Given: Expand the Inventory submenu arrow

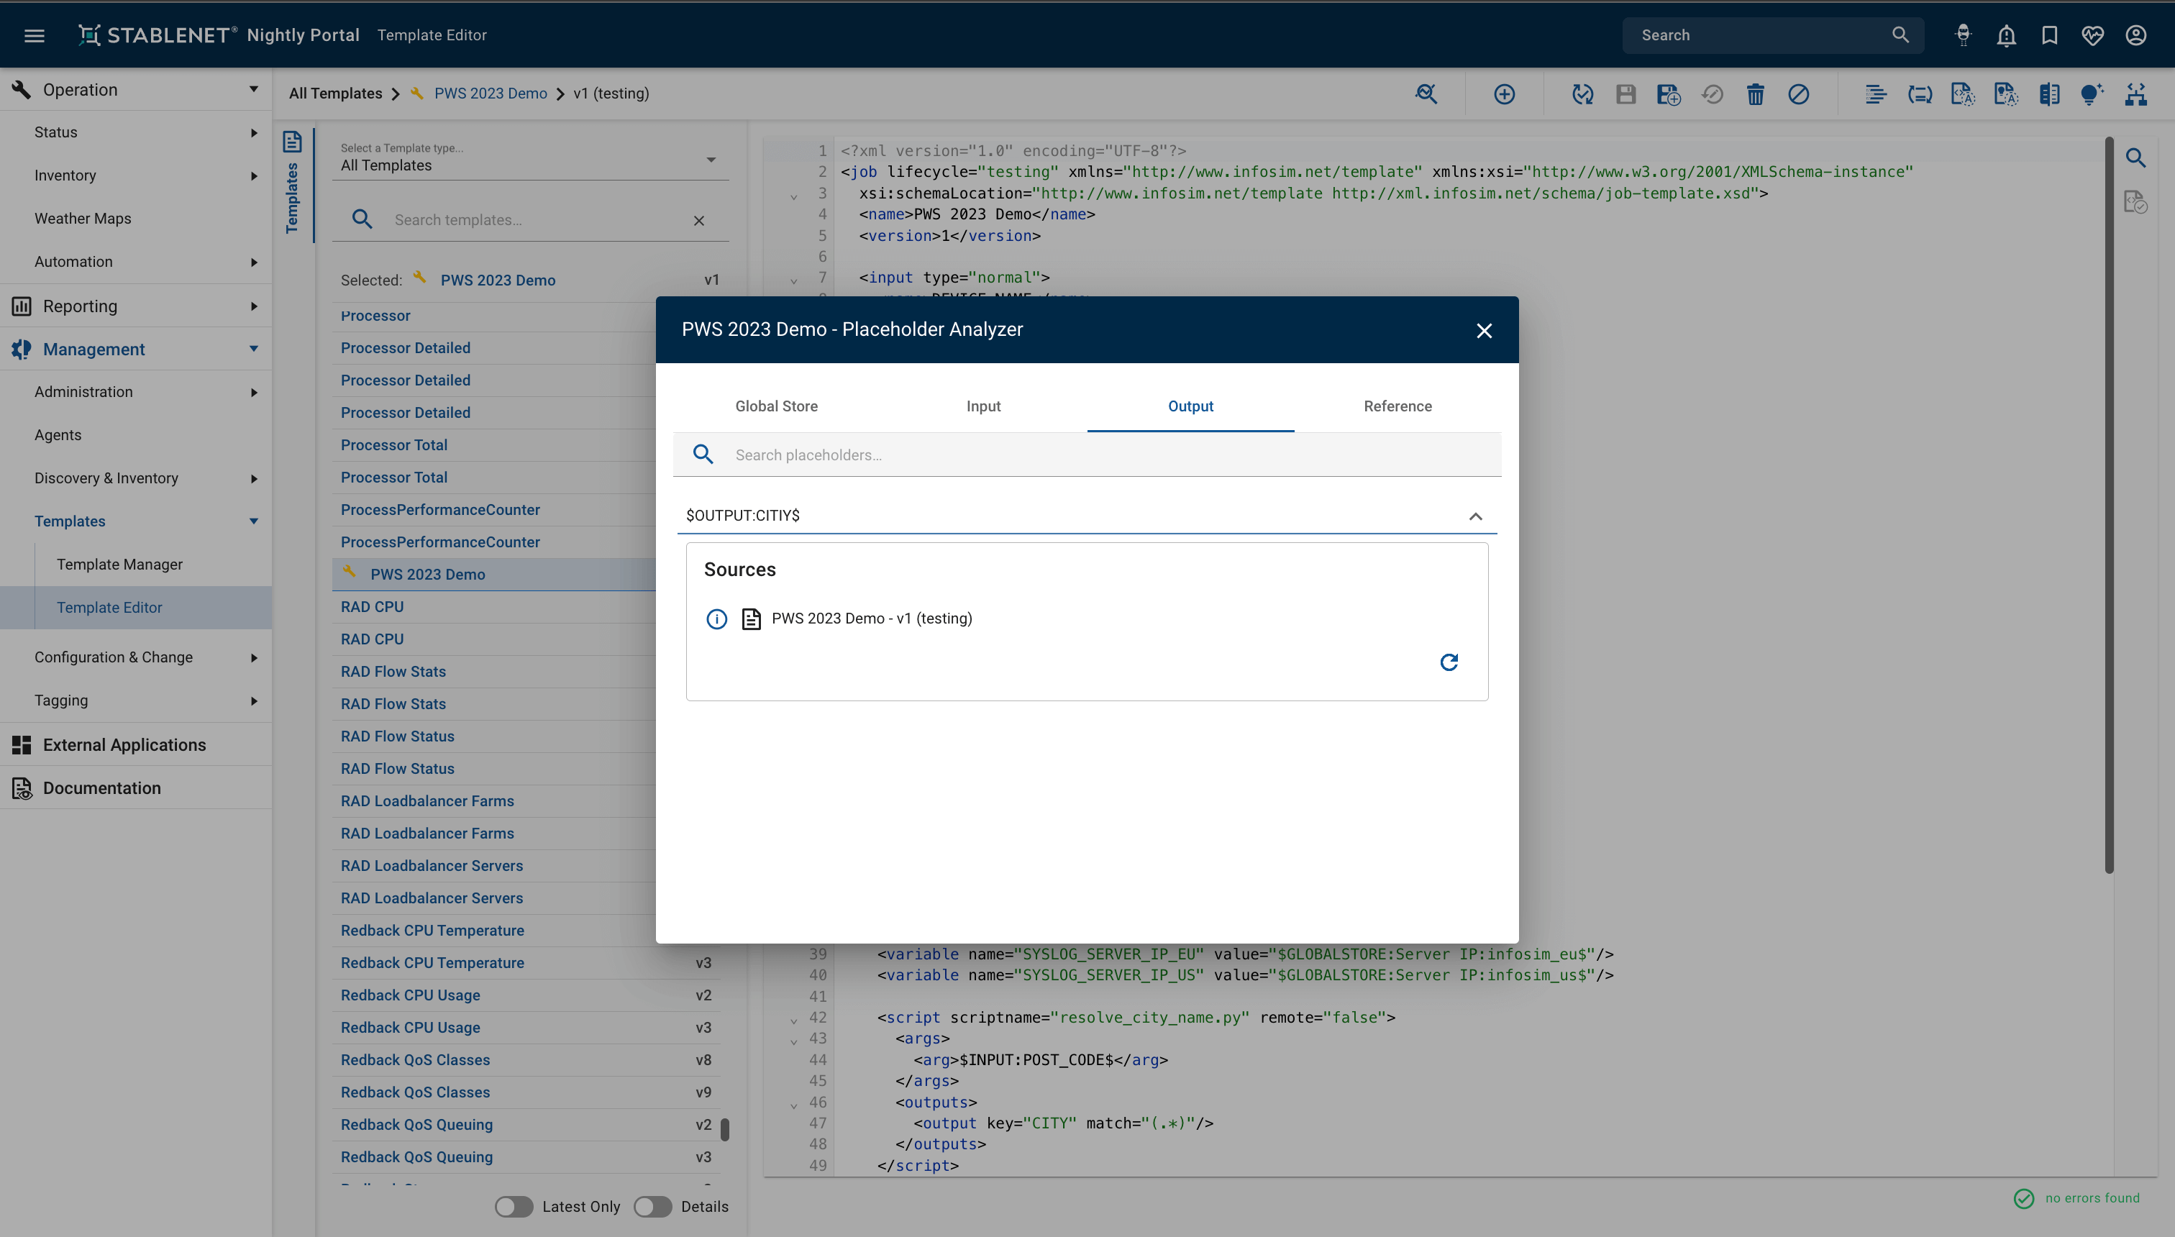Looking at the screenshot, I should click(x=253, y=176).
